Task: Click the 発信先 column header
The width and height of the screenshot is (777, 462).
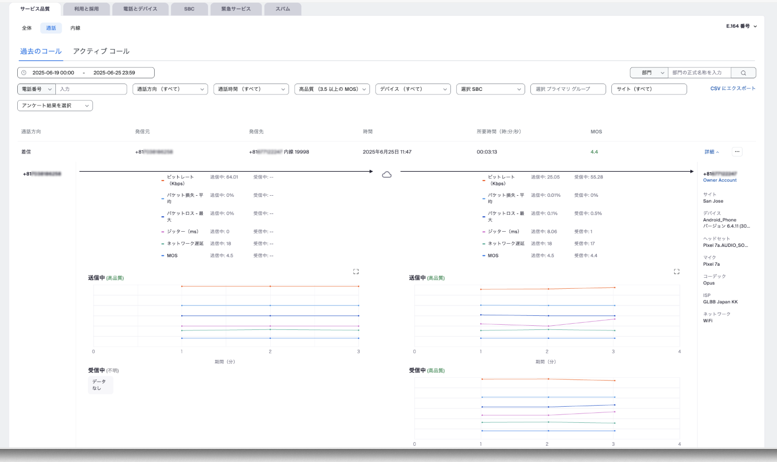Action: (256, 132)
